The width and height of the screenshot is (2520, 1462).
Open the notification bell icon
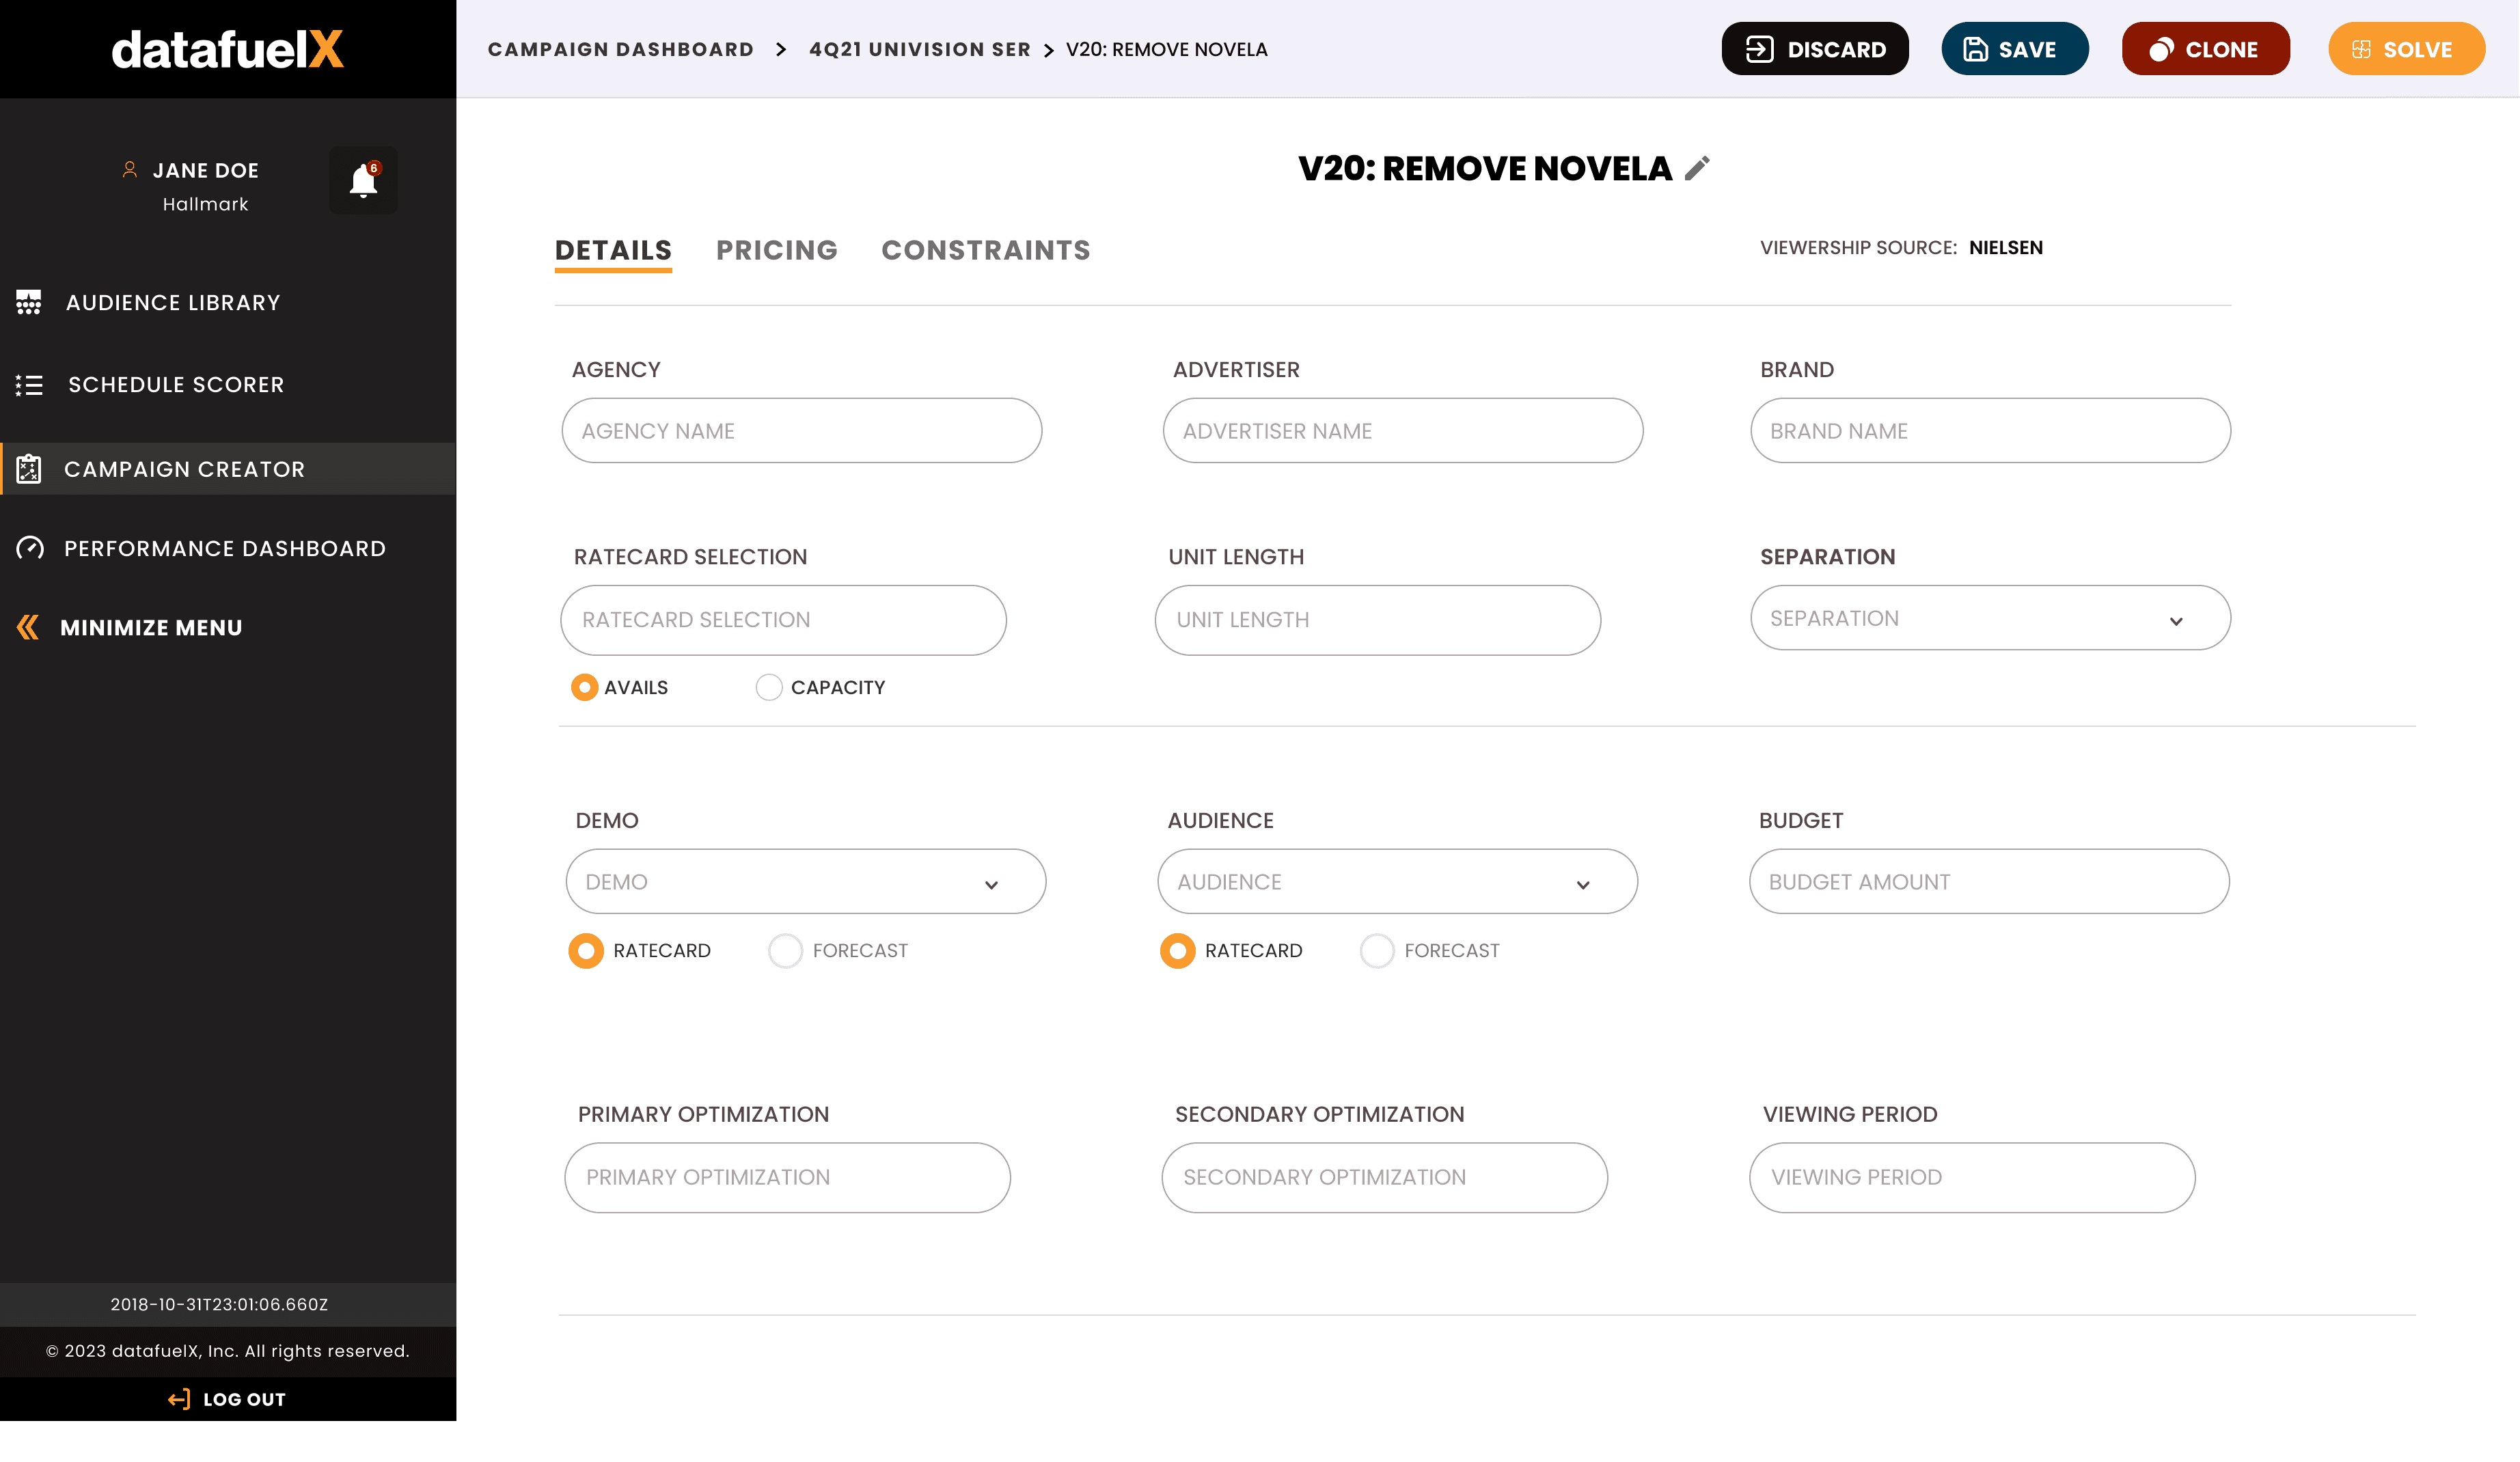pos(363,181)
